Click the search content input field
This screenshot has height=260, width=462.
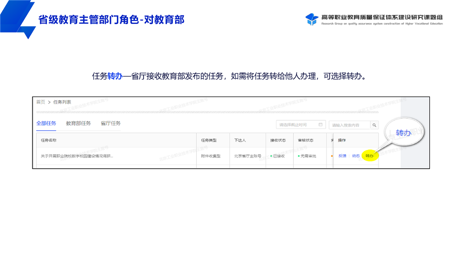[x=350, y=125]
